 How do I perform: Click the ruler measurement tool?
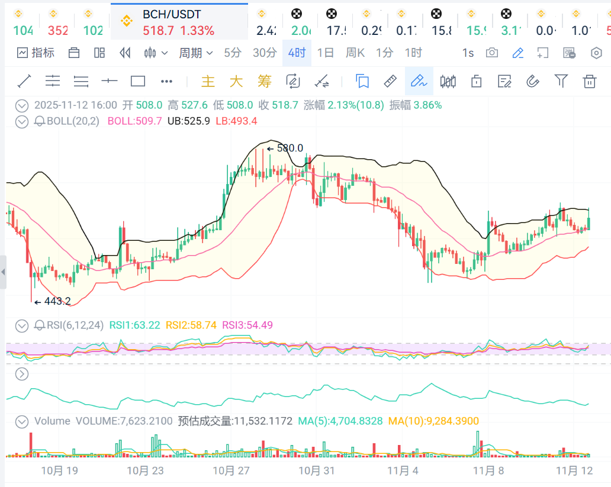(390, 81)
